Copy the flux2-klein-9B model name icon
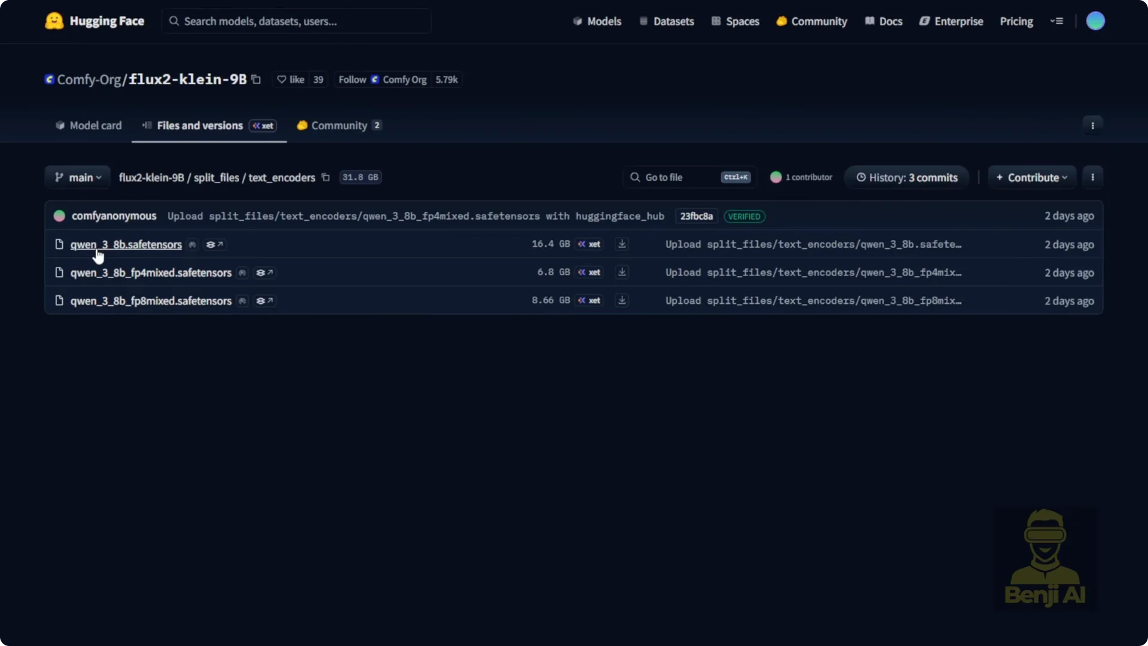The width and height of the screenshot is (1148, 646). point(256,80)
